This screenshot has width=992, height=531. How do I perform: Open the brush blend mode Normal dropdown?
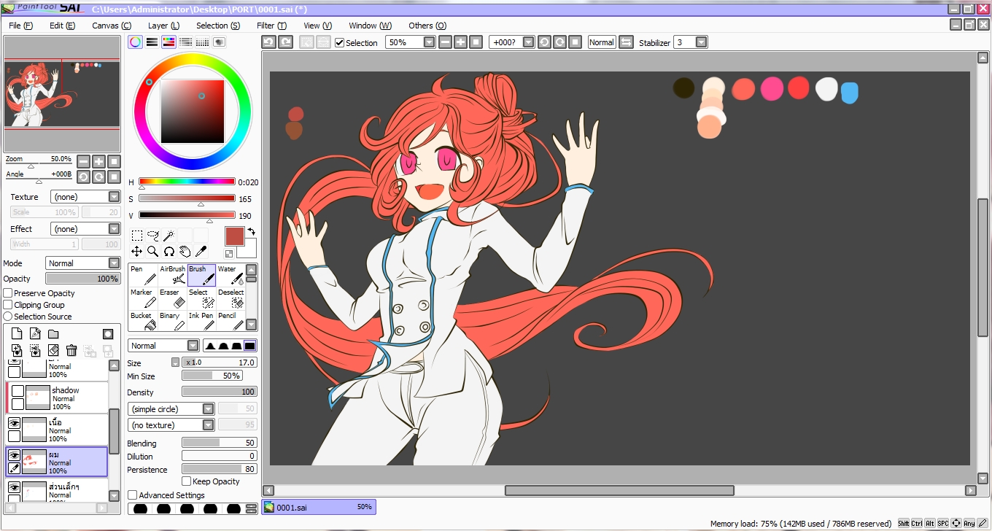(163, 346)
